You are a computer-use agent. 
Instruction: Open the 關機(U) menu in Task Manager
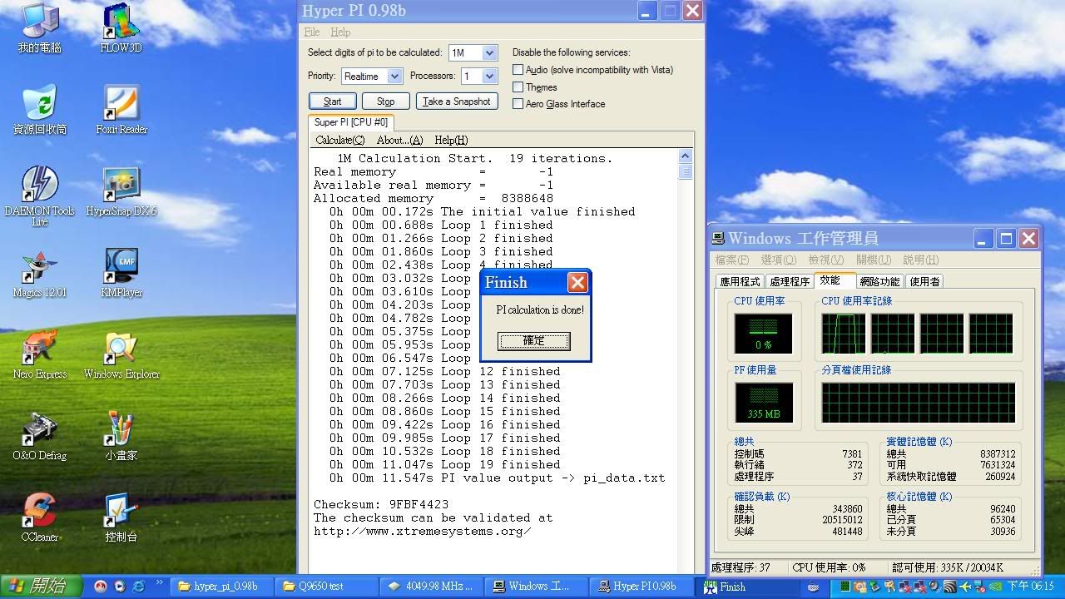pyautogui.click(x=874, y=260)
